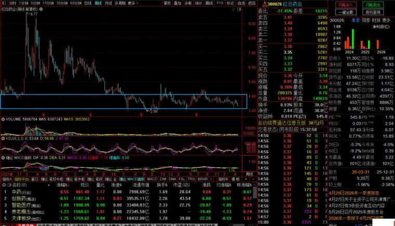Screen dimensions: 395x226
Task: Toggle the 缠论 MACD面积 indicator circle
Action: pyautogui.click(x=3, y=158)
